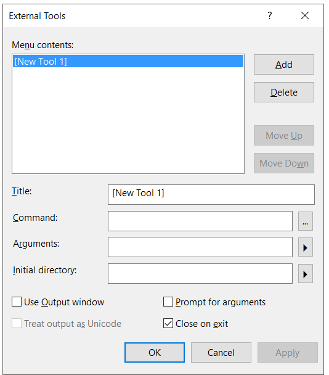This screenshot has width=329, height=375.
Task: Click the help question mark icon
Action: click(269, 16)
